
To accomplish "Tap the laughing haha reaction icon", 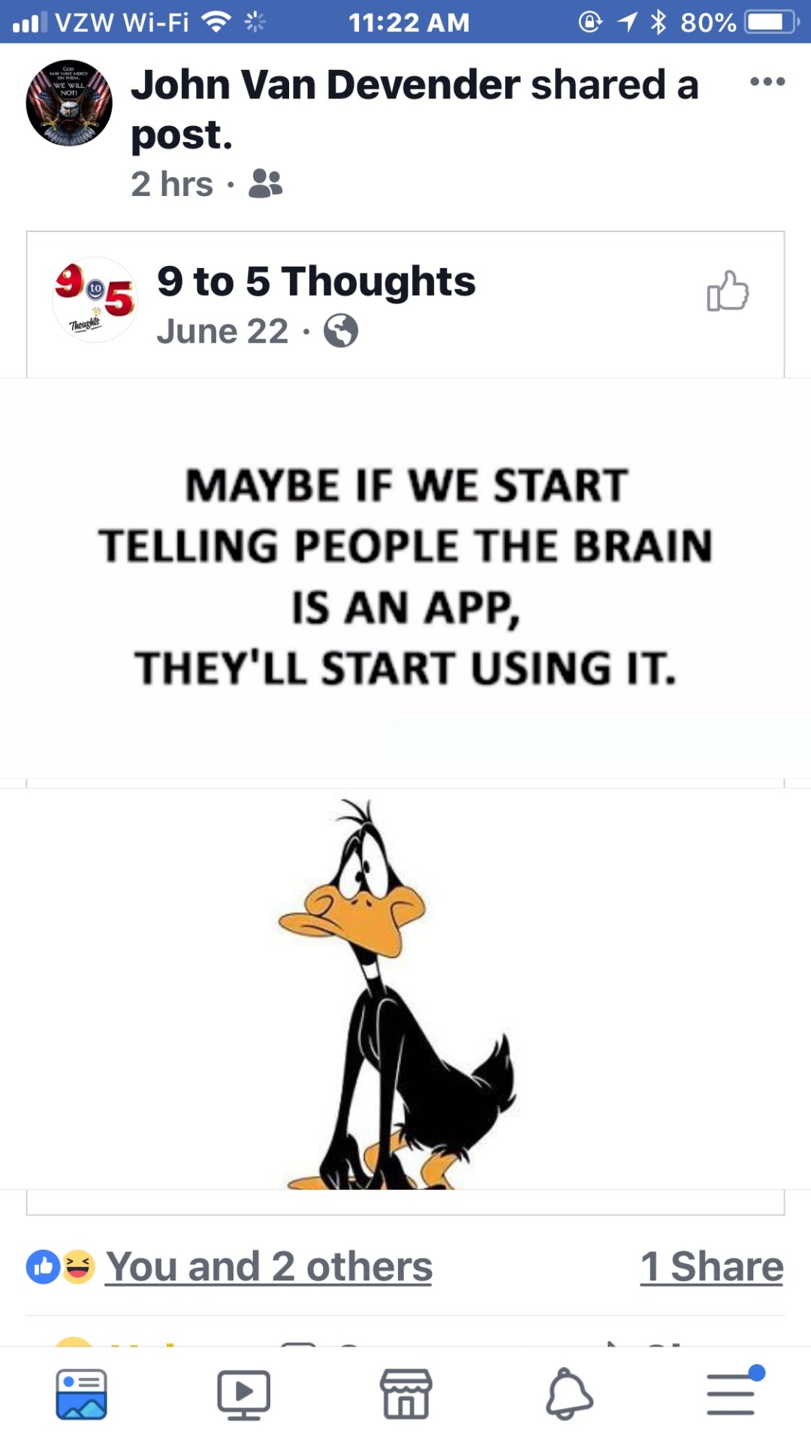I will coord(78,1267).
